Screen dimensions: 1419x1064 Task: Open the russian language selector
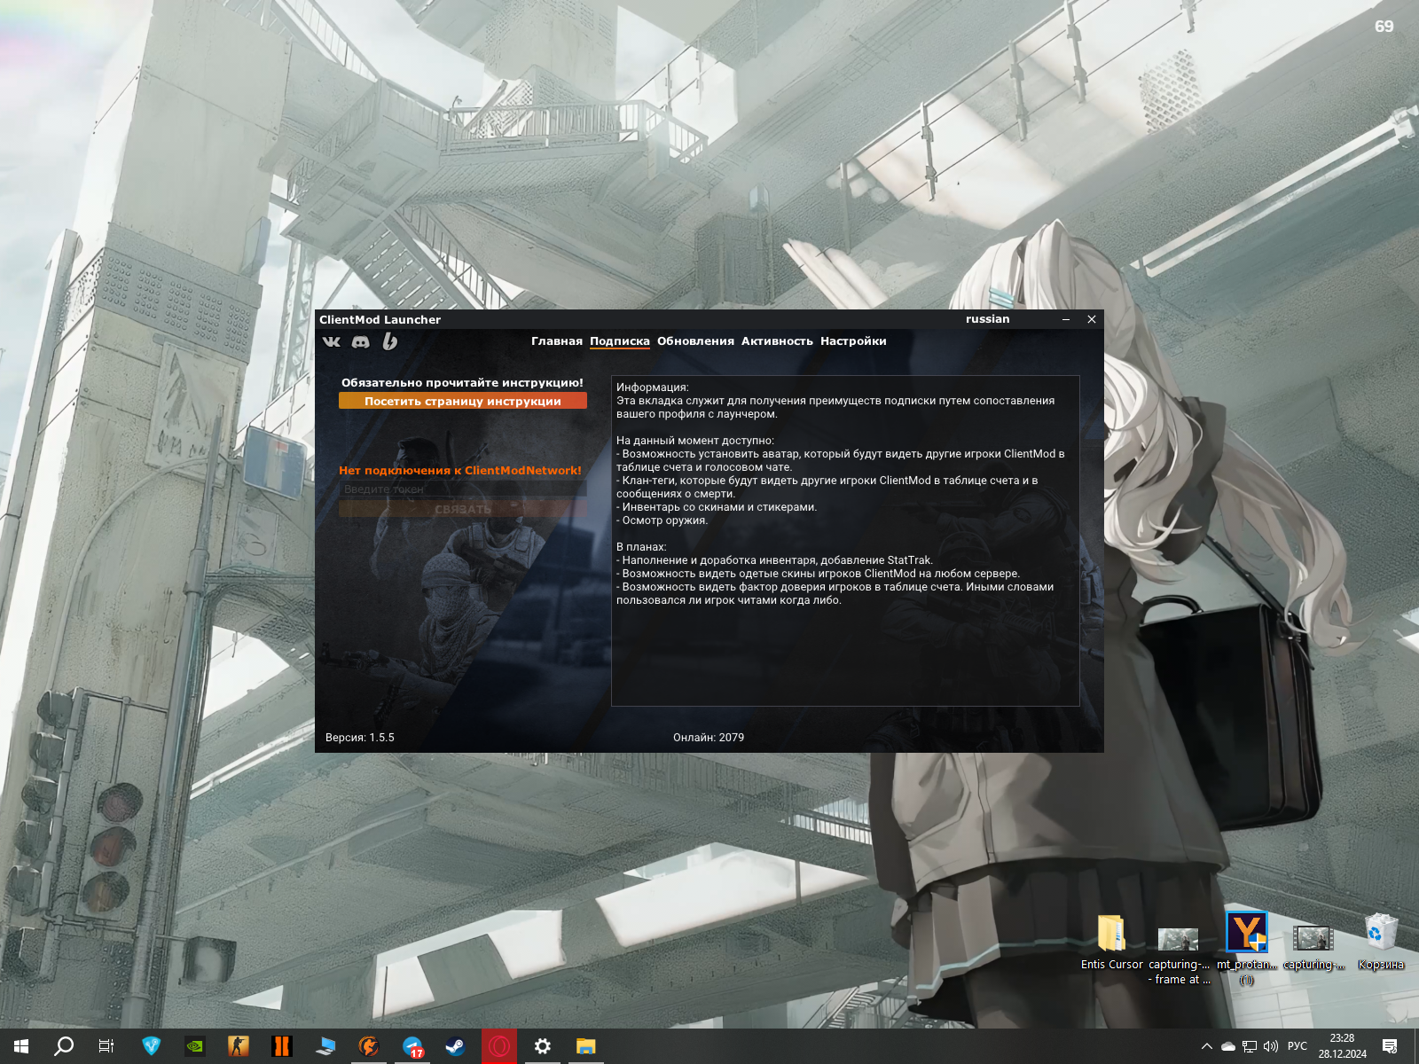tap(987, 319)
